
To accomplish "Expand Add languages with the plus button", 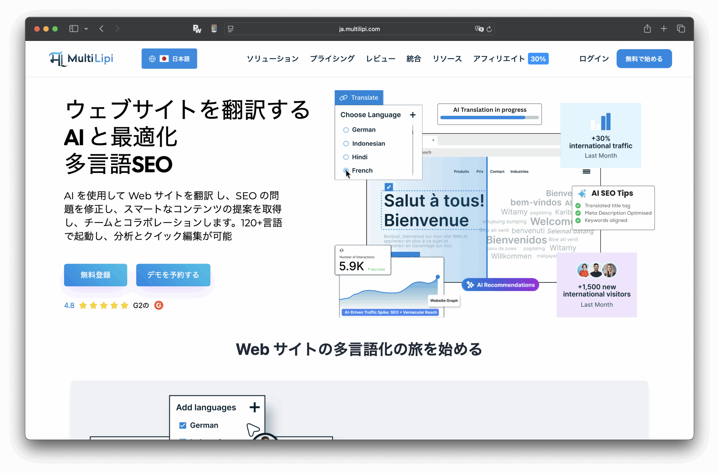I will pyautogui.click(x=255, y=407).
